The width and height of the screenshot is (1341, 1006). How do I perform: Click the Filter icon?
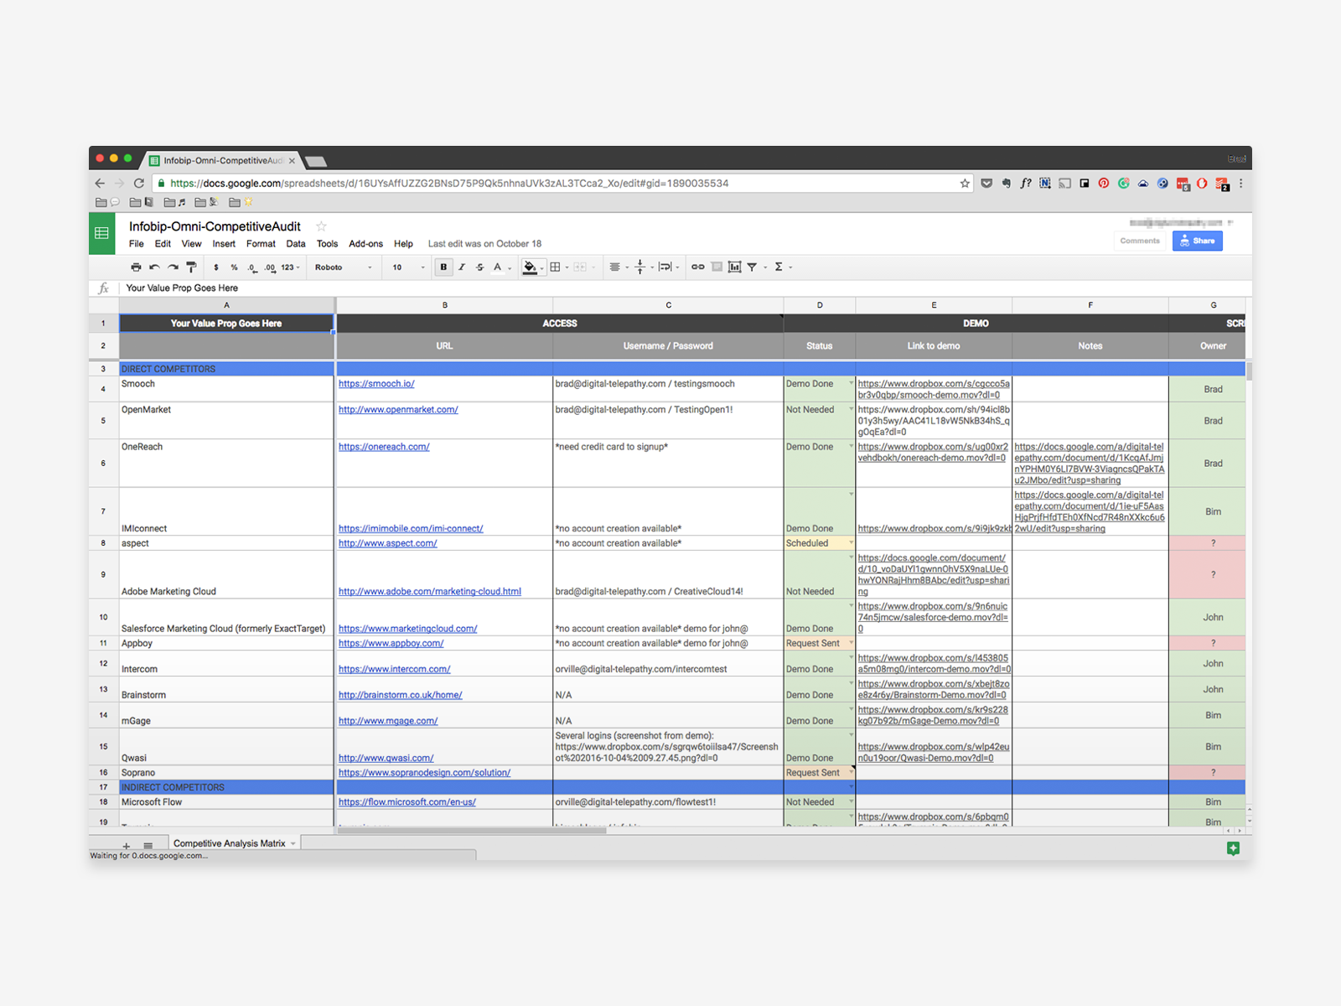point(752,267)
